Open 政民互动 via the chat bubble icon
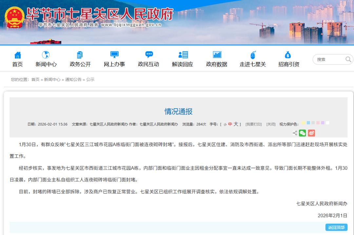 149,55
